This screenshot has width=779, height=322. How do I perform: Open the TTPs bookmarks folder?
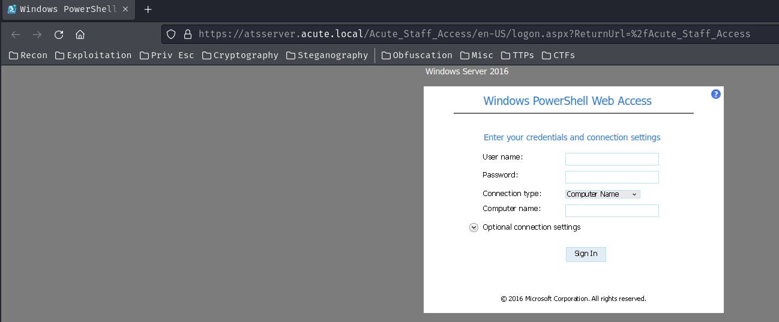pyautogui.click(x=517, y=55)
